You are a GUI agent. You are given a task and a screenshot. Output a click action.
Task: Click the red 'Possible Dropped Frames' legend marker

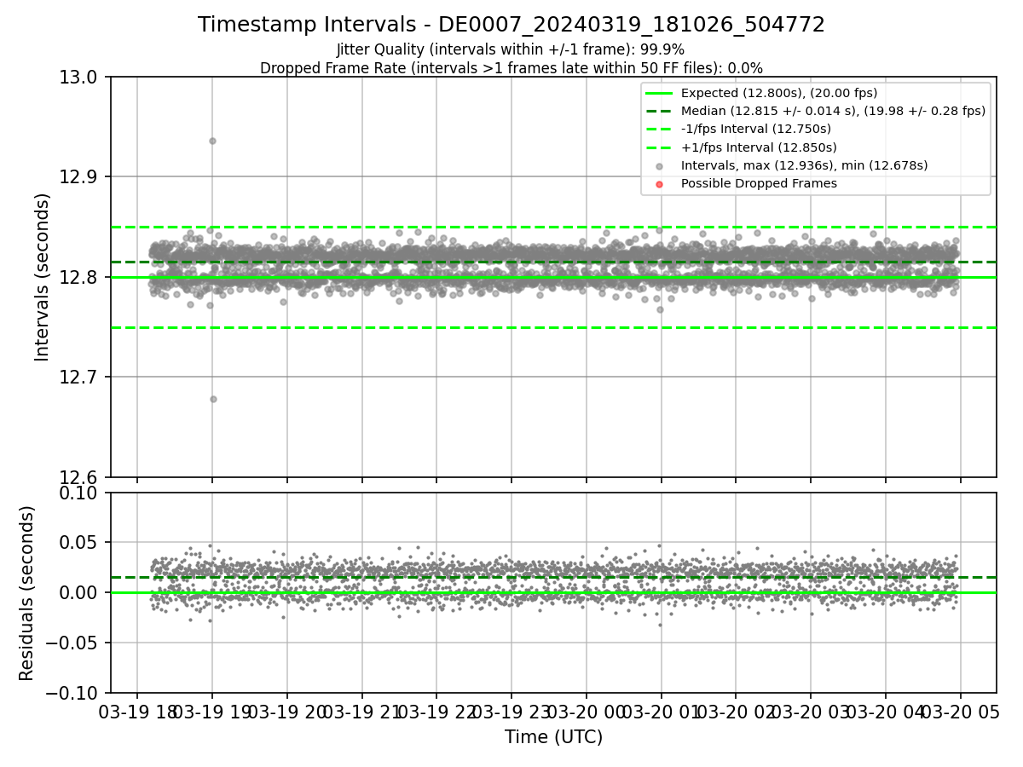coord(659,183)
